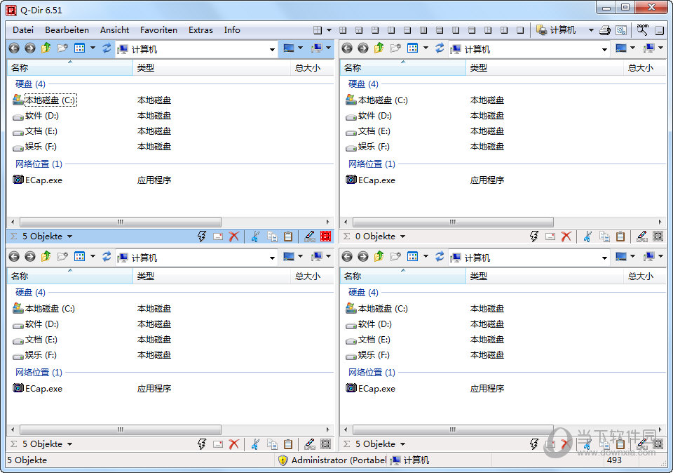Open the Bearbeiten menu
673x473 pixels.
tap(67, 30)
